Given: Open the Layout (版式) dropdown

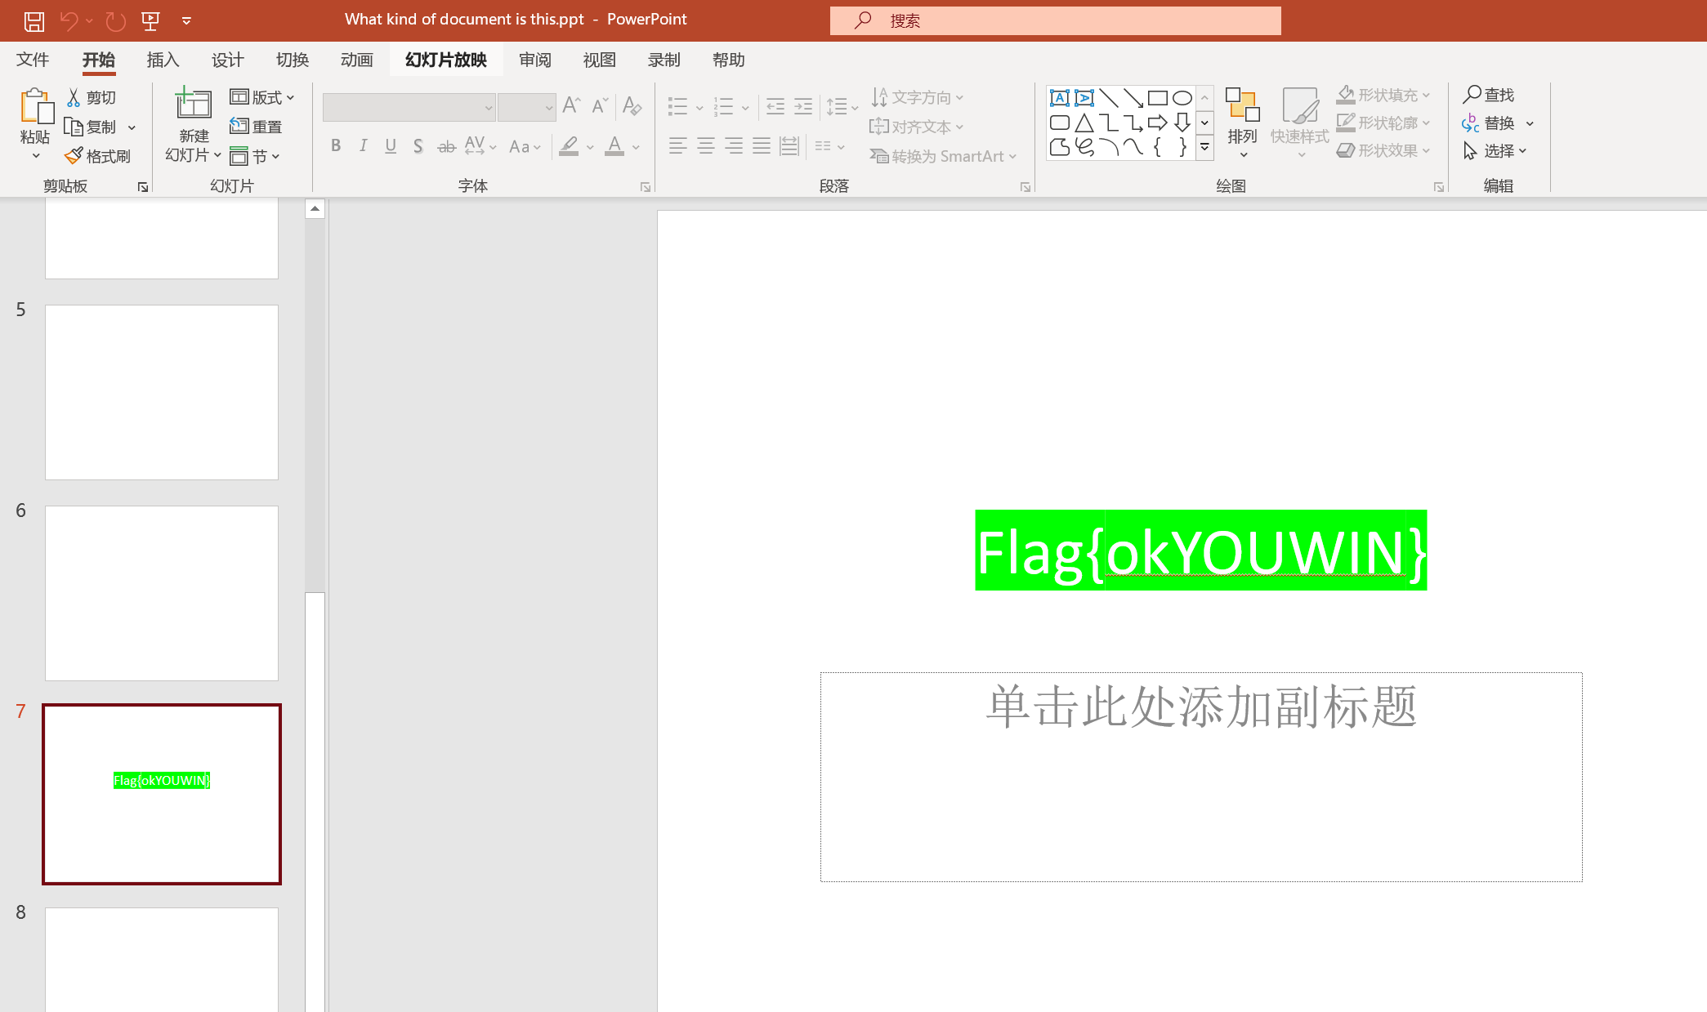Looking at the screenshot, I should 262,97.
